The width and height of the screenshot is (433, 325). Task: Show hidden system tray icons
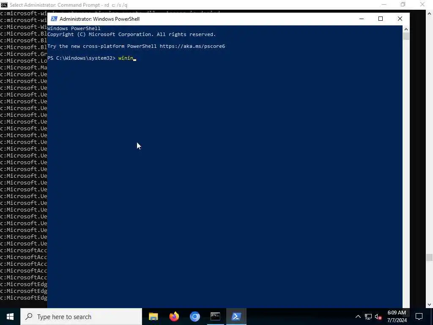click(x=358, y=317)
